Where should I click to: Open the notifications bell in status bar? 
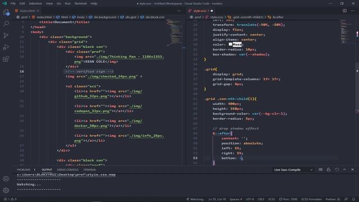pyautogui.click(x=353, y=199)
